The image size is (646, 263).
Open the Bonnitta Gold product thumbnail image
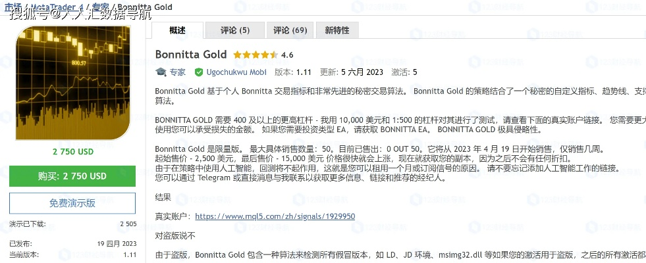coord(72,83)
